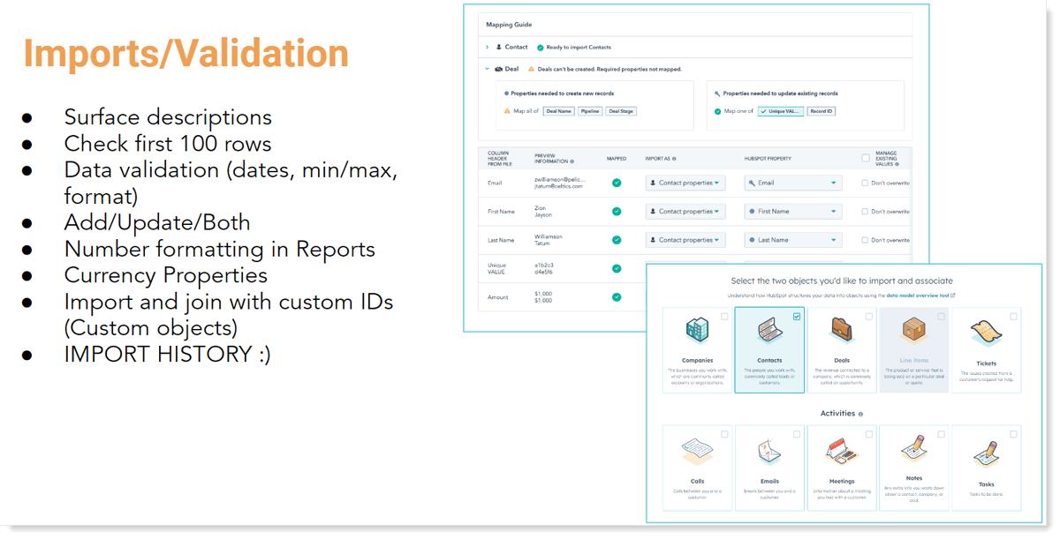Image resolution: width=1060 pixels, height=539 pixels.
Task: Click the Deal Stage property tag
Action: (620, 111)
